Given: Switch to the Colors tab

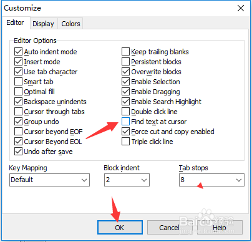Looking at the screenshot, I should tap(70, 24).
